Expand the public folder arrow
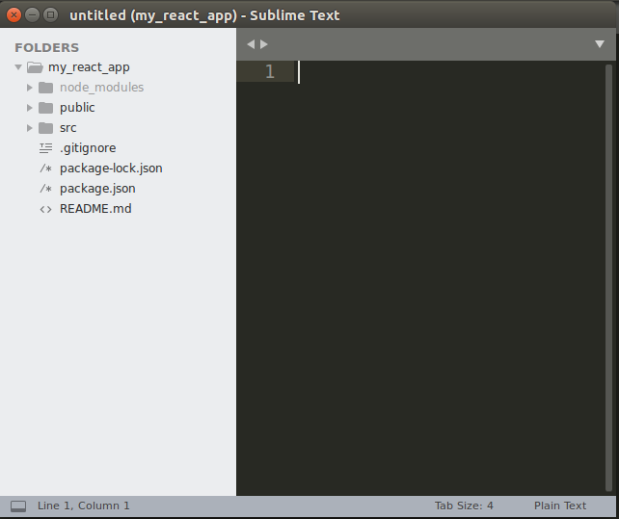Screen dimensions: 619x519 pos(30,108)
